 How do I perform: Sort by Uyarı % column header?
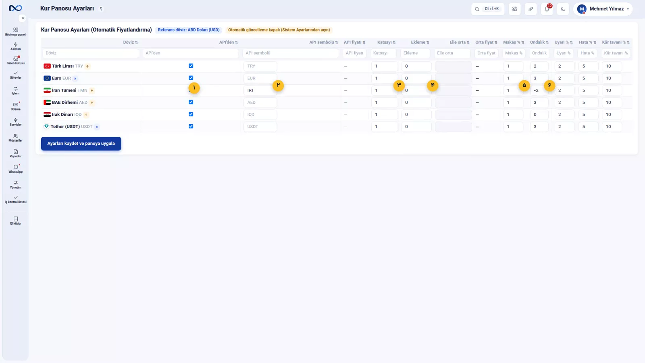tap(564, 42)
